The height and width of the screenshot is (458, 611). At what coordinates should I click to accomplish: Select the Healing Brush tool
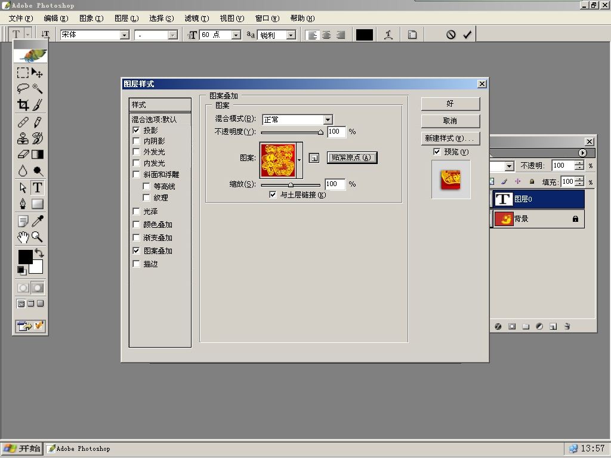pyautogui.click(x=23, y=122)
